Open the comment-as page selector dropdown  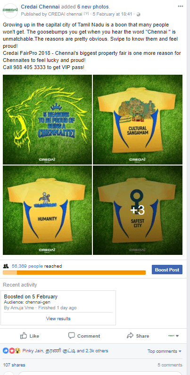pyautogui.click(x=173, y=336)
